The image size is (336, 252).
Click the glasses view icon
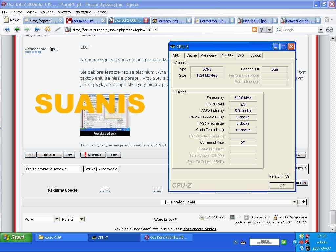click(329, 30)
